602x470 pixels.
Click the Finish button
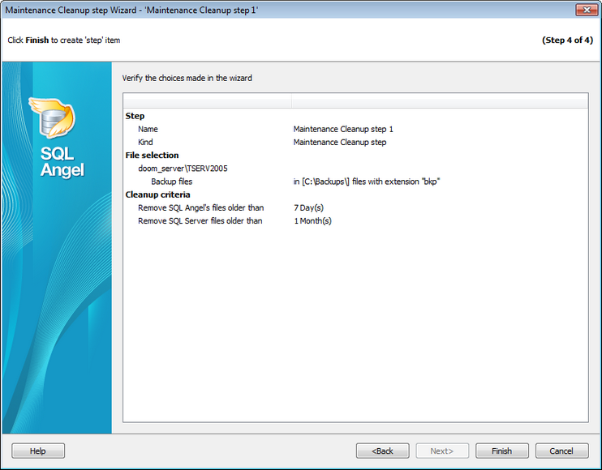tap(501, 451)
